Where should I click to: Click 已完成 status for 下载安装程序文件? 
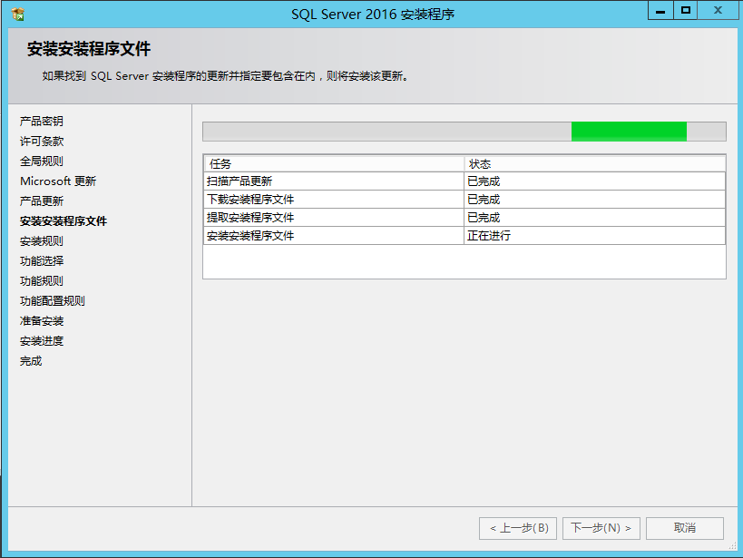[x=595, y=199]
